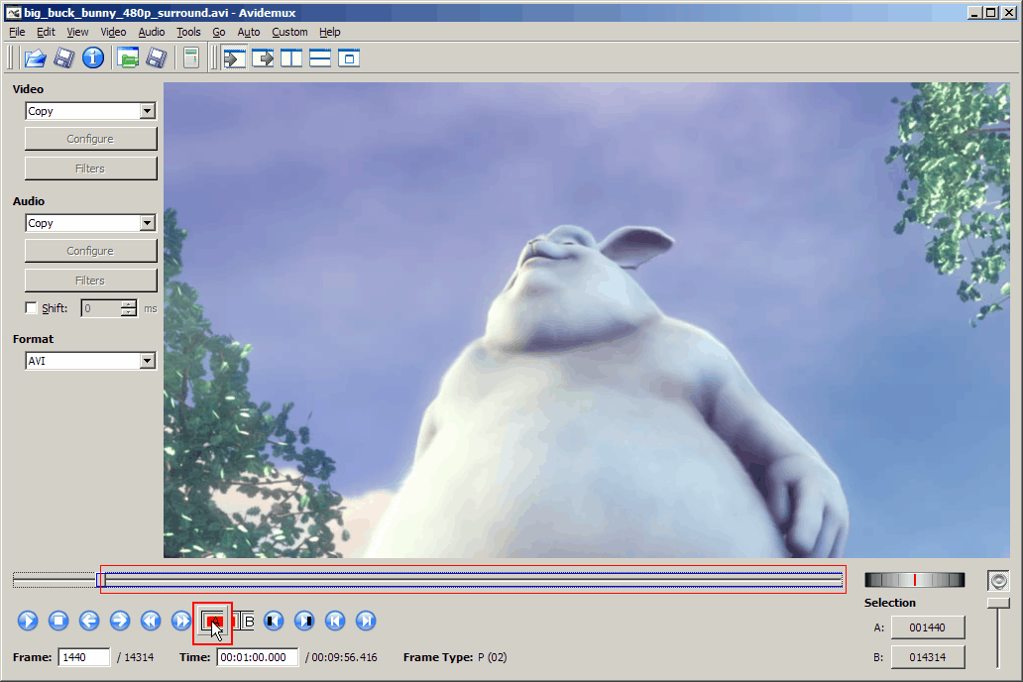
Task: Open the Auto menu
Action: (x=249, y=32)
